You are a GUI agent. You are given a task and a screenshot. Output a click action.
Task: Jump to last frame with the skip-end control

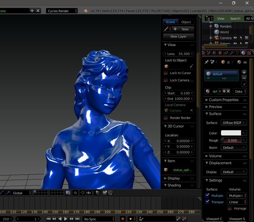tap(77, 219)
